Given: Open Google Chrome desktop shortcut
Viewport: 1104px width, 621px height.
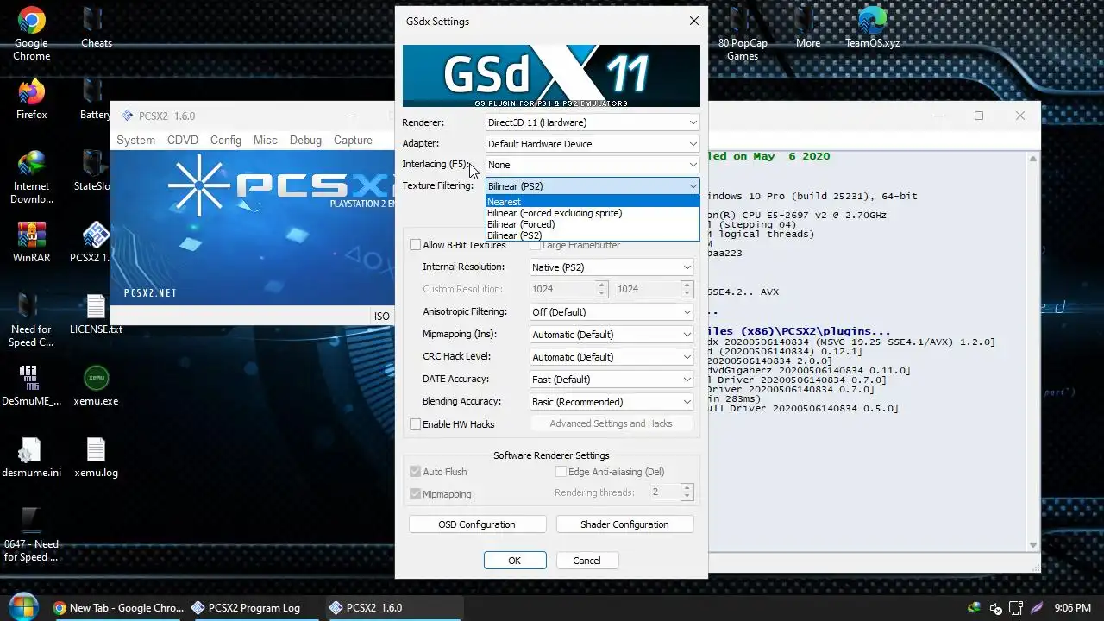Looking at the screenshot, I should click(x=31, y=34).
